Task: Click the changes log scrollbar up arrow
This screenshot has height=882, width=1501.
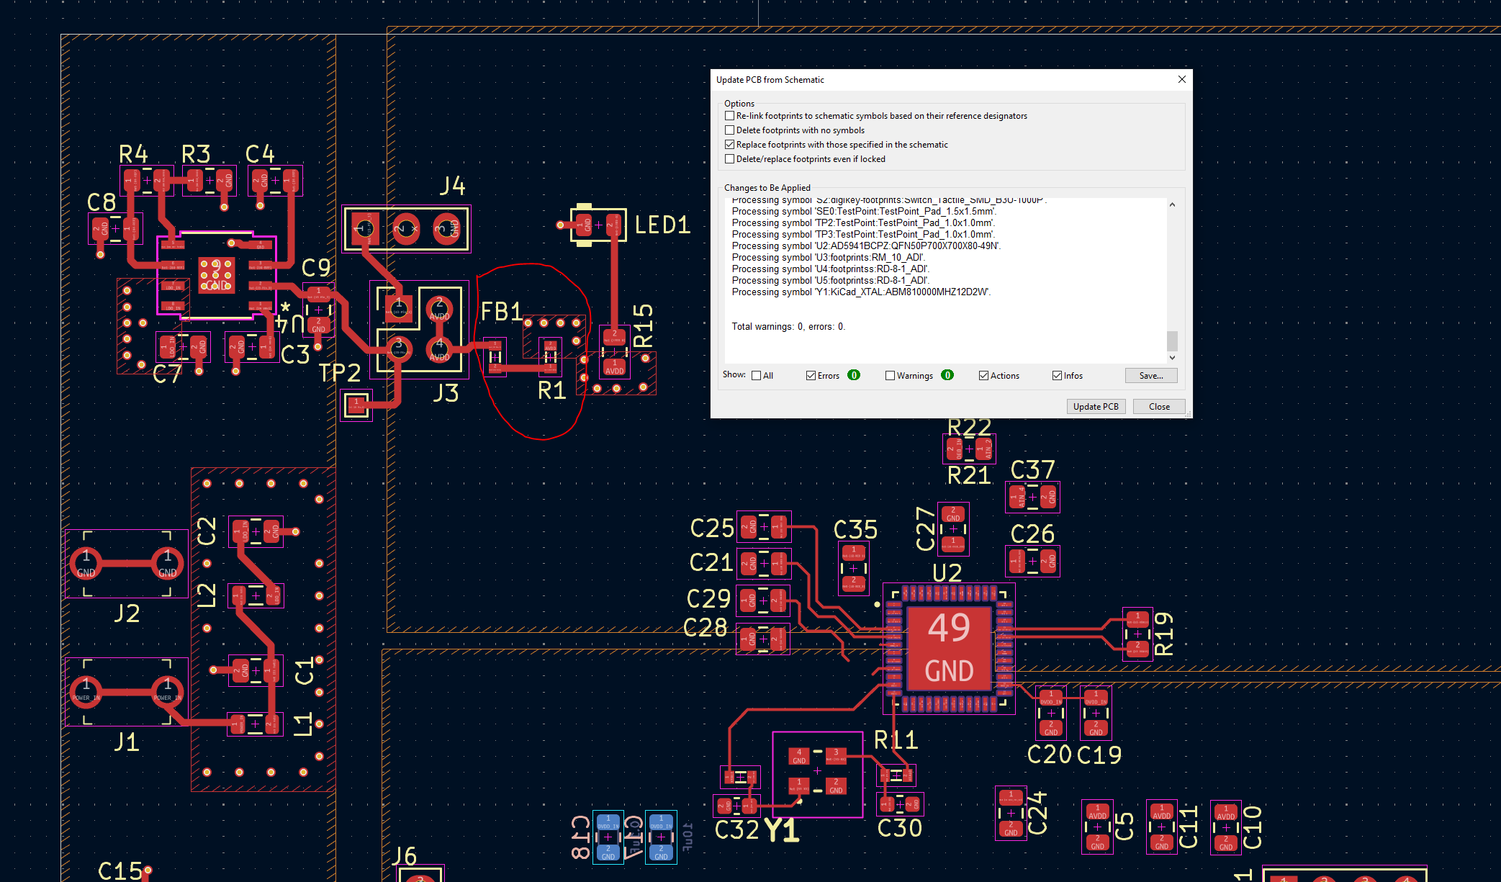Action: [1172, 204]
